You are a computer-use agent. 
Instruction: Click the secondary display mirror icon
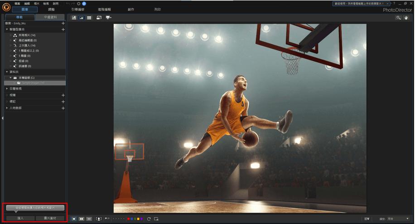[99, 18]
